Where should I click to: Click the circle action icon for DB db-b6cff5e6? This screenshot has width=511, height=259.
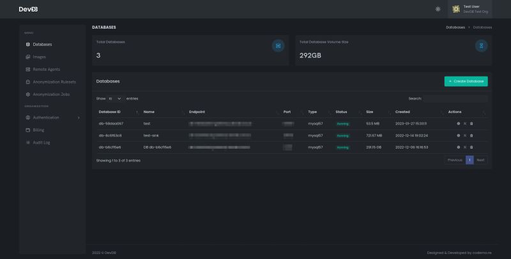pyautogui.click(x=459, y=147)
